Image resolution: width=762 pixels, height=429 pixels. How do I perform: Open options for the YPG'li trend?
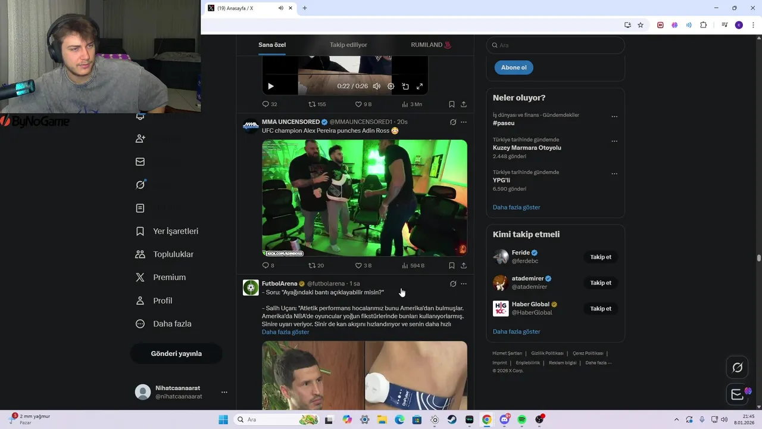click(614, 174)
